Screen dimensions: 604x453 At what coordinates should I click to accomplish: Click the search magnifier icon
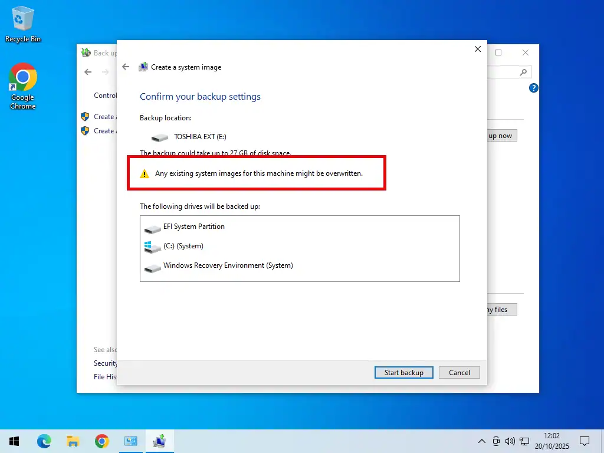pos(523,71)
